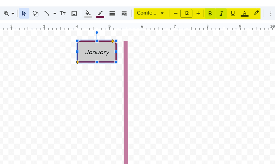Expand the Comfortaa font family dropdown
The height and width of the screenshot is (164, 275).
click(x=150, y=13)
